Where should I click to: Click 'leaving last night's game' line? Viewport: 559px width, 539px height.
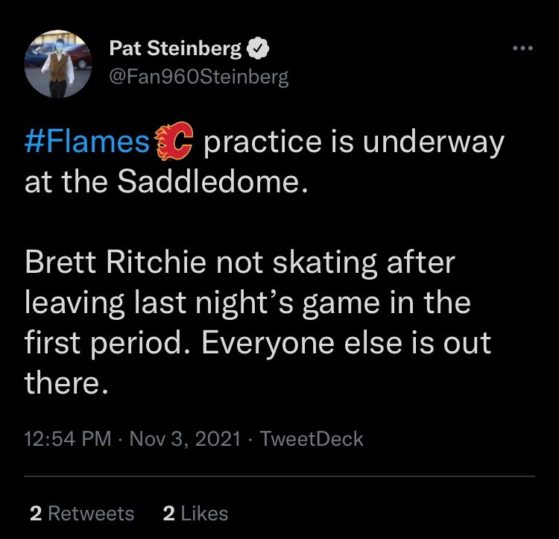(x=202, y=303)
